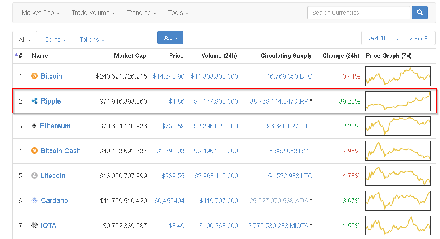The height and width of the screenshot is (239, 440).
Task: Click the IOTA logo icon
Action: pyautogui.click(x=34, y=225)
